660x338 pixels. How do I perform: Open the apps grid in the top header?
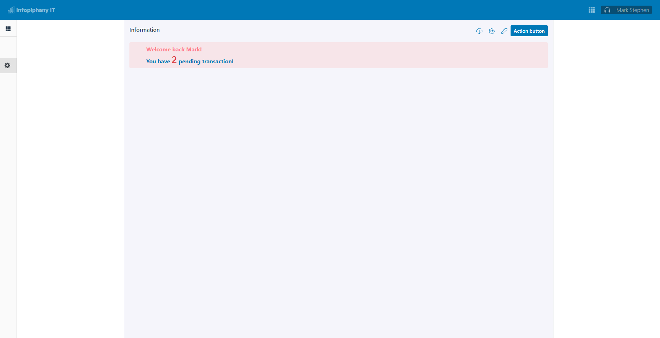[x=592, y=10]
